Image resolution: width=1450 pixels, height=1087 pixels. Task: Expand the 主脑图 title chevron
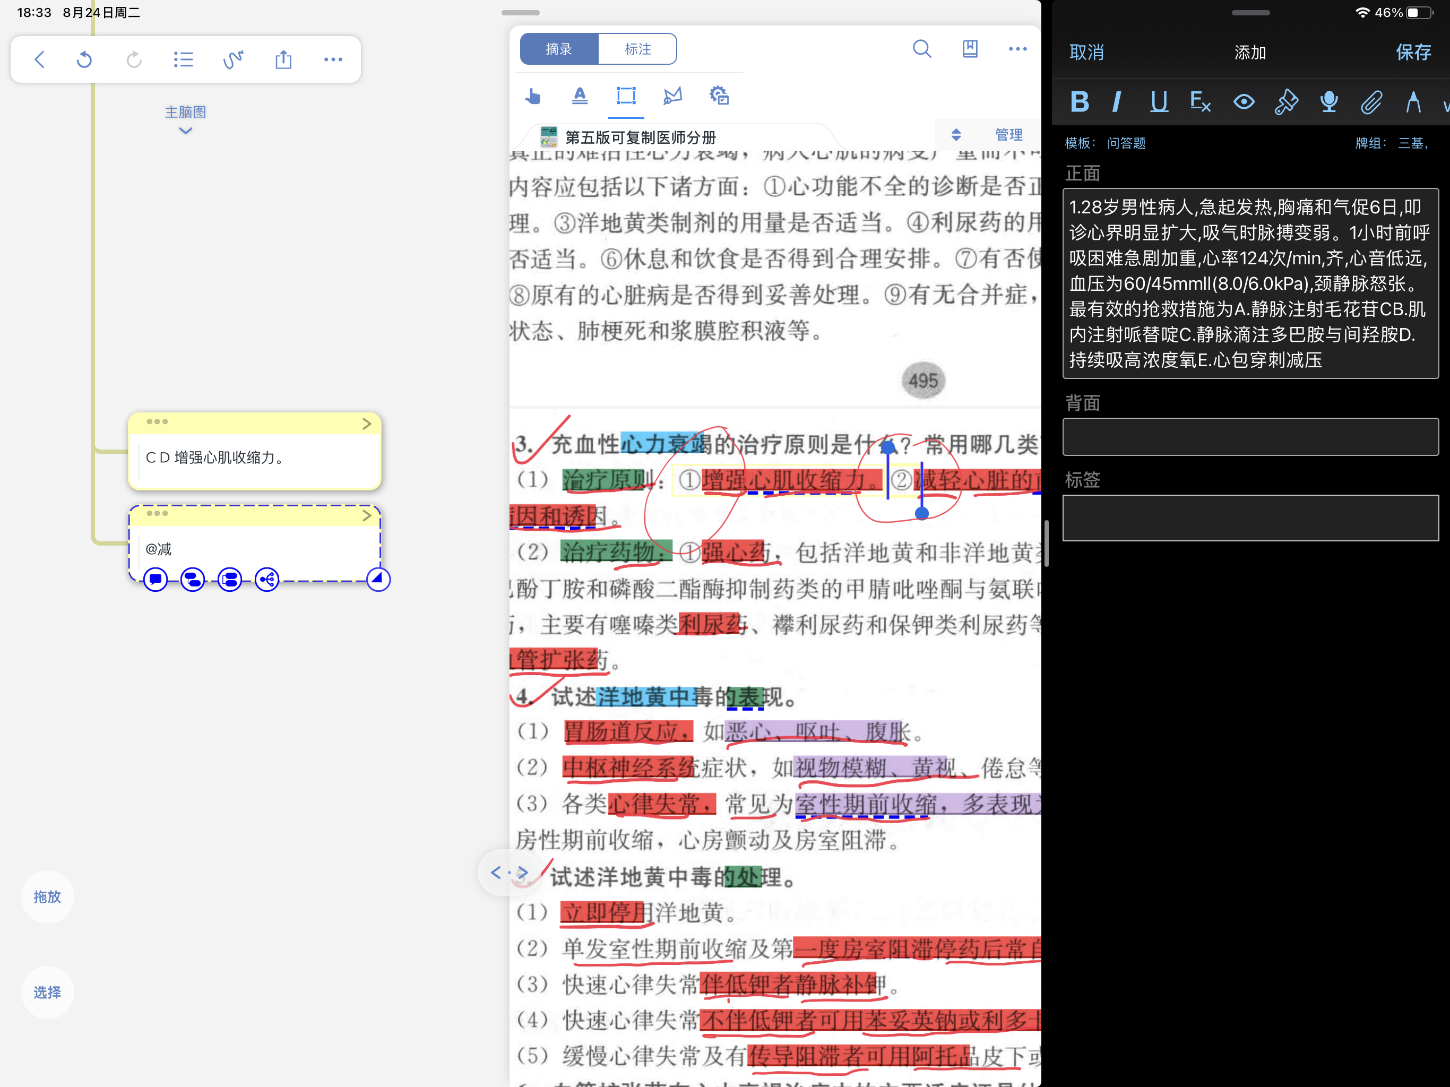(x=186, y=131)
